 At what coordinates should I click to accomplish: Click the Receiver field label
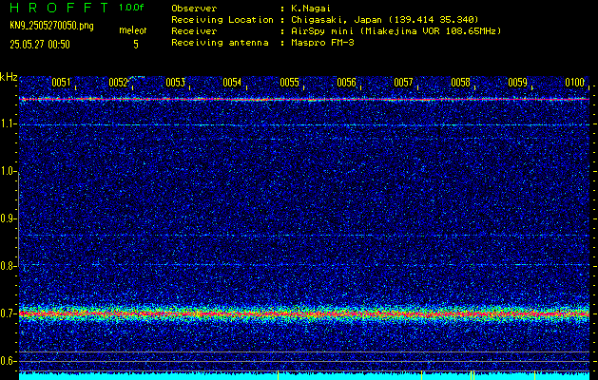click(x=194, y=30)
